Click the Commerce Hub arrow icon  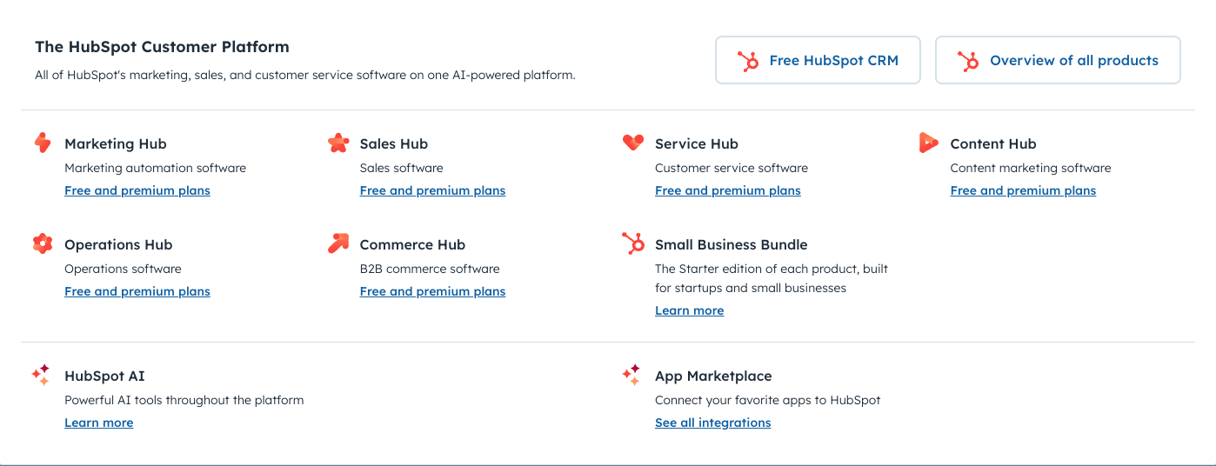pos(338,243)
